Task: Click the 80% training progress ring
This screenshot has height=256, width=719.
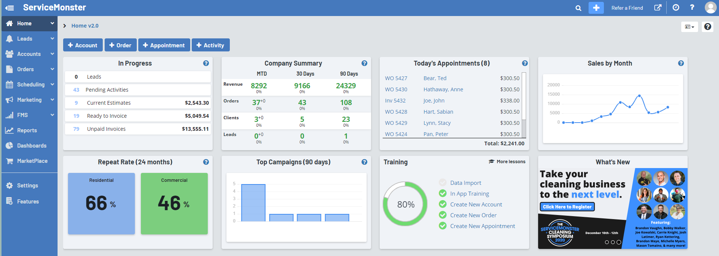Action: point(405,204)
